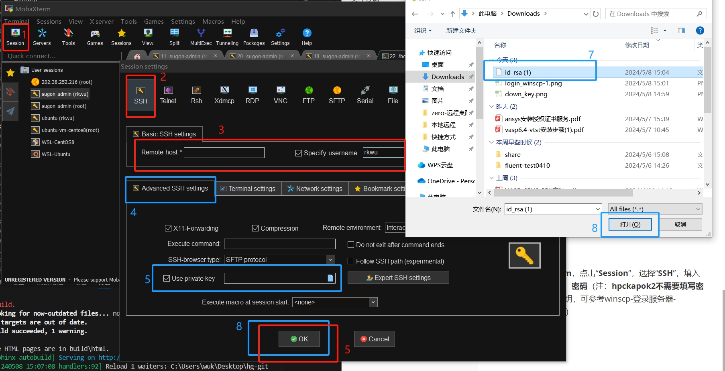
Task: Select the Split toolbar icon
Action: click(174, 37)
